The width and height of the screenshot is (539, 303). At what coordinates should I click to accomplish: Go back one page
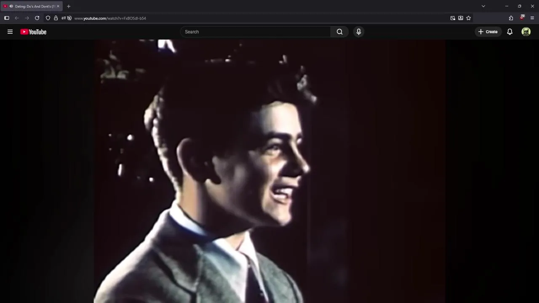[17, 18]
